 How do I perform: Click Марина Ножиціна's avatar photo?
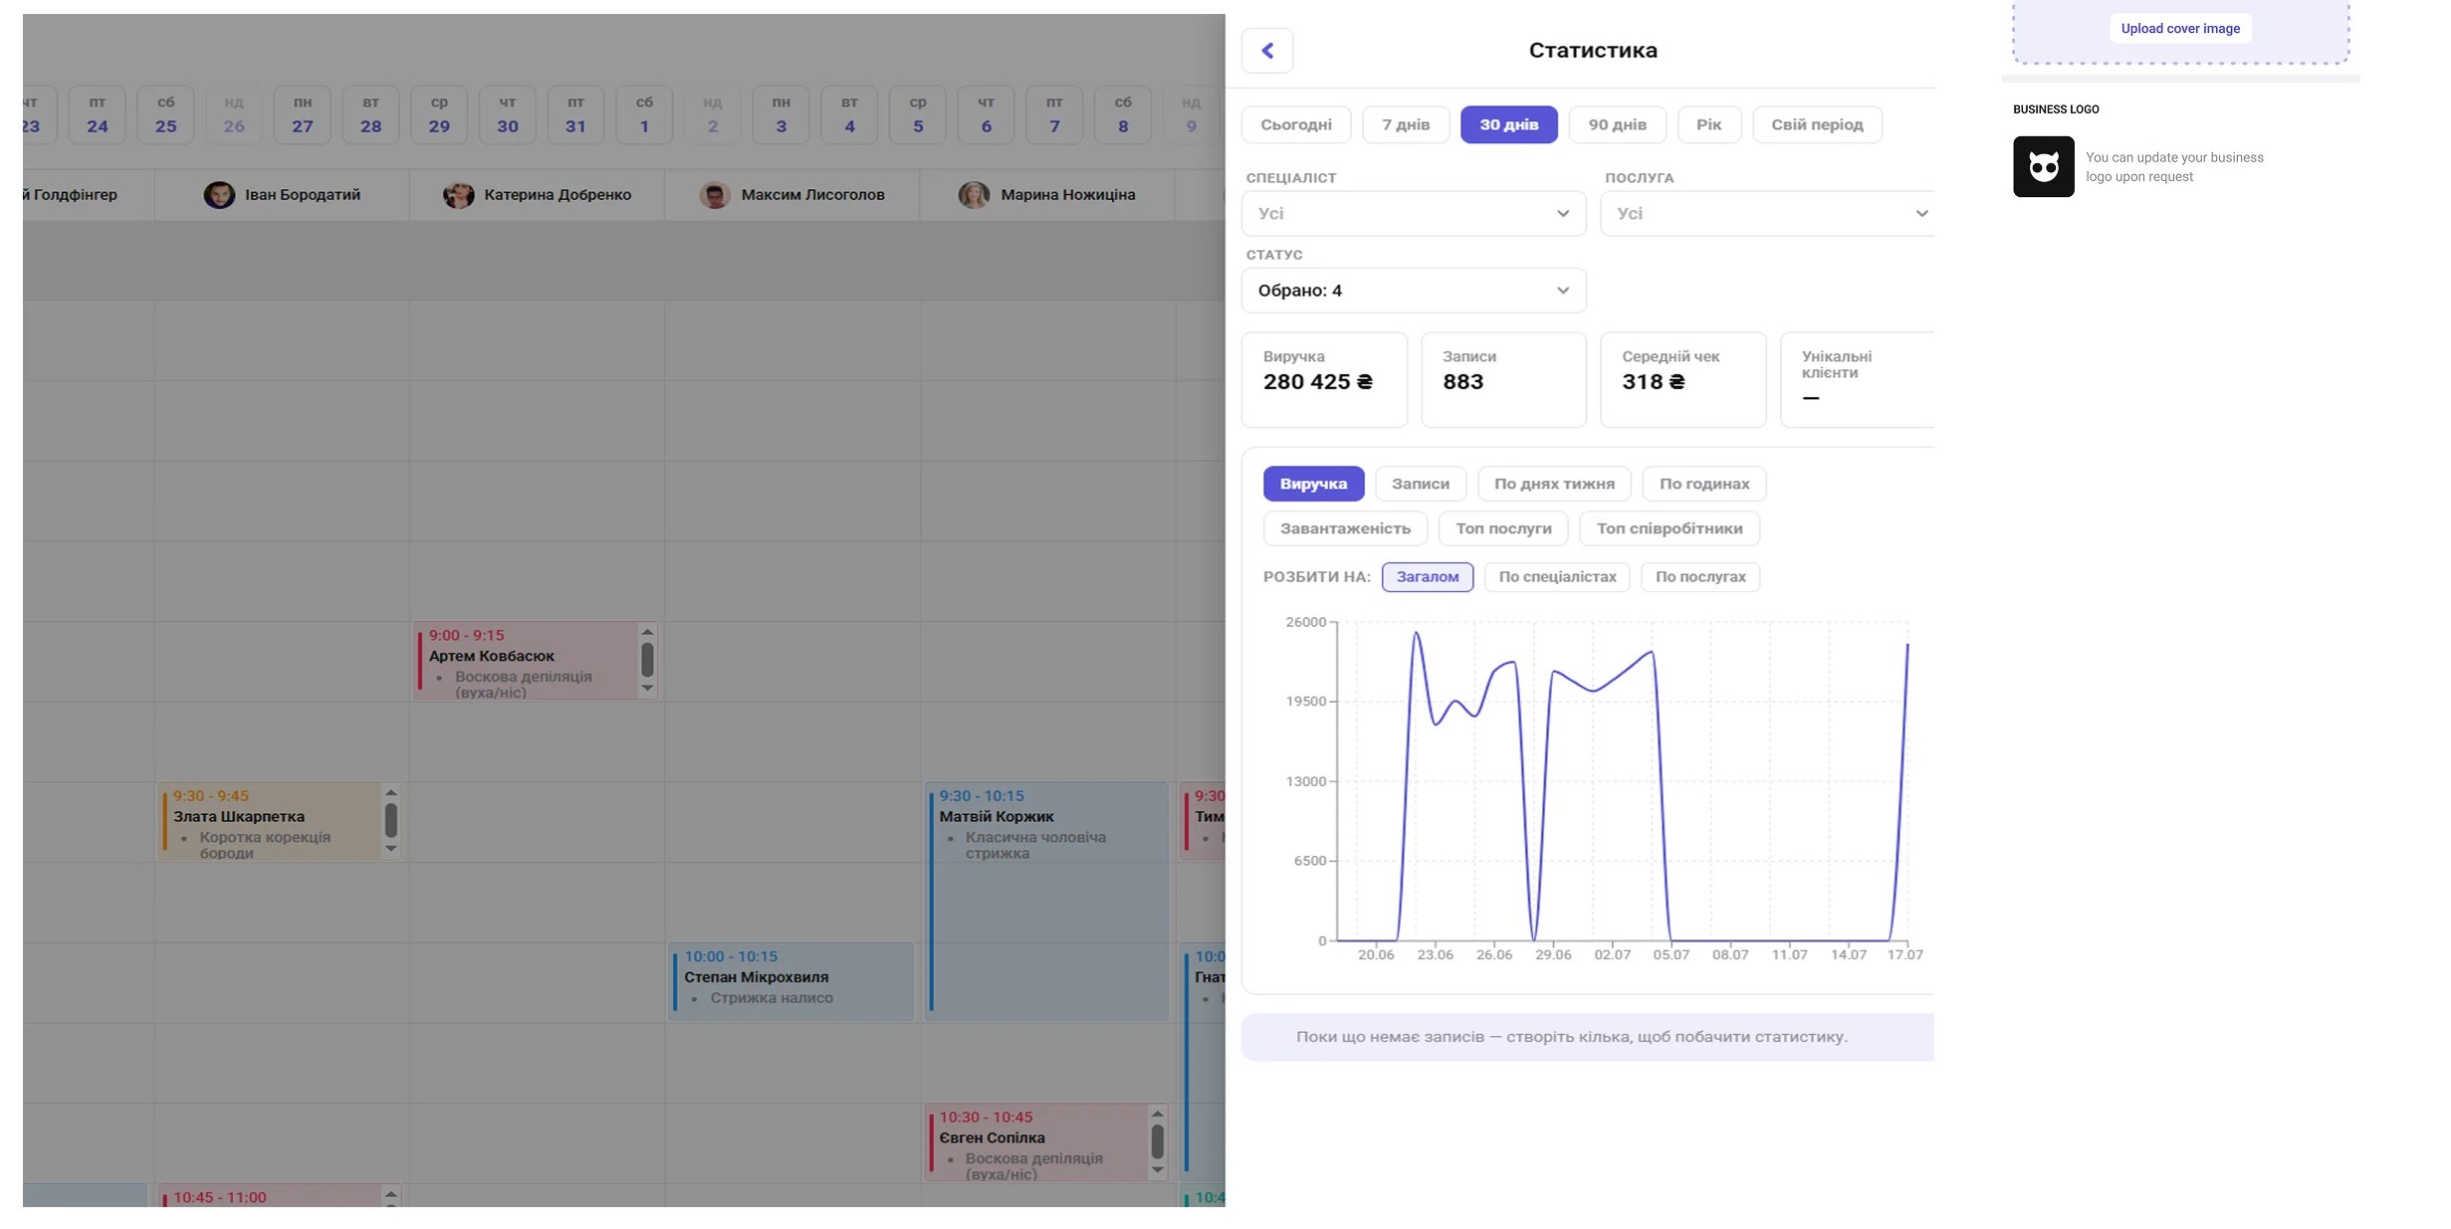click(x=974, y=195)
